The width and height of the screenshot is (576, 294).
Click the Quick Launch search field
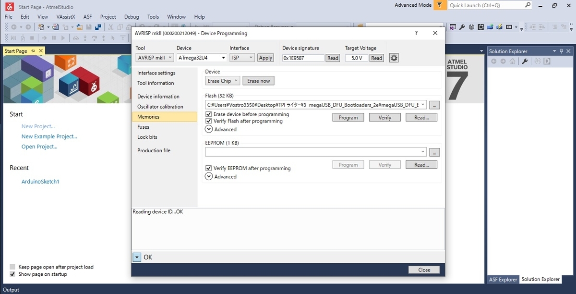coord(486,5)
